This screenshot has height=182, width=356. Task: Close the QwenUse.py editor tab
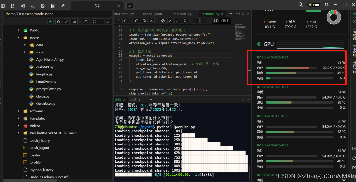[x=222, y=14]
